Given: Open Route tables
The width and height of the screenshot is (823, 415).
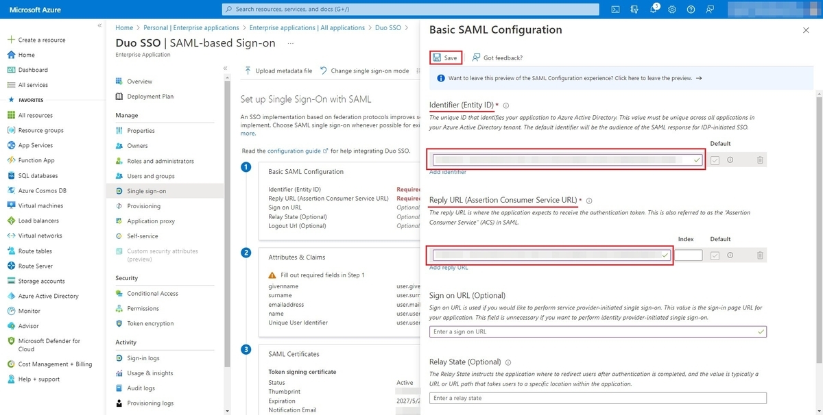Looking at the screenshot, I should click(35, 251).
